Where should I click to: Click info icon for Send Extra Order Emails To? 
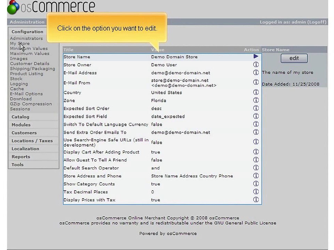(x=256, y=132)
